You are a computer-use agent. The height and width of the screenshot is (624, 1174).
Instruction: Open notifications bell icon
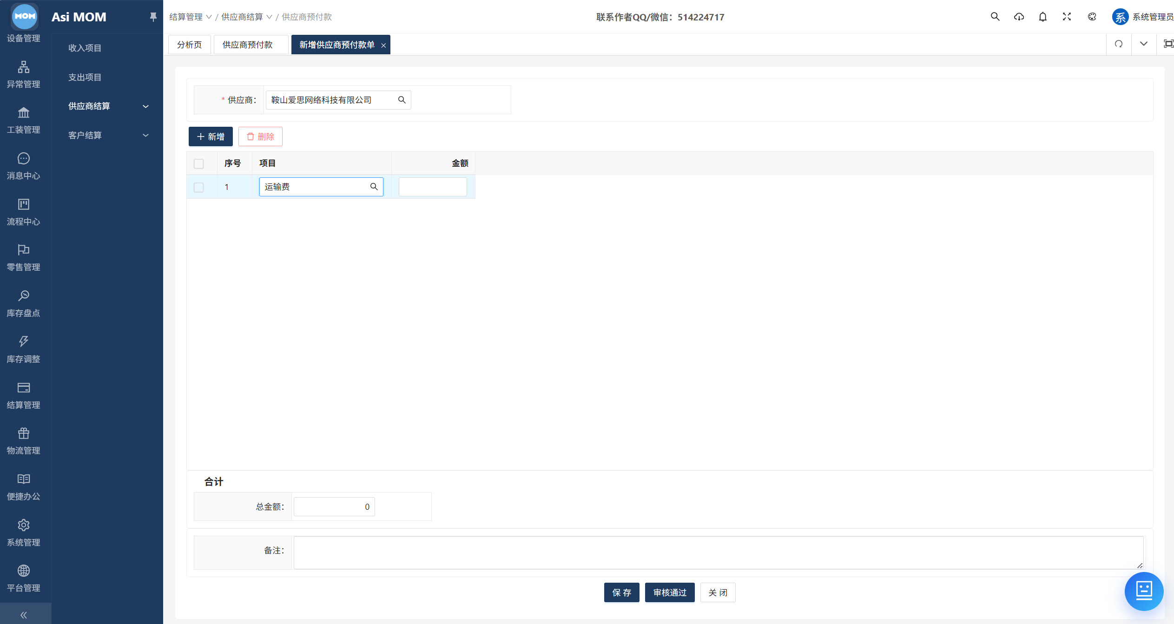1043,17
